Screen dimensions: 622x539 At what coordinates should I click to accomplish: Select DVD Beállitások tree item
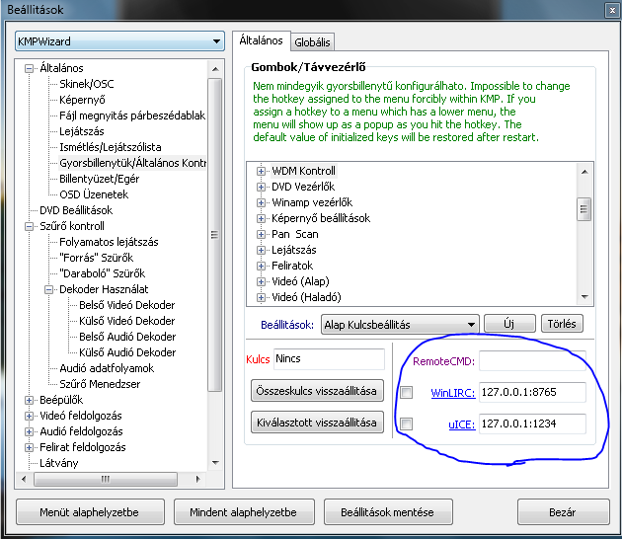pyautogui.click(x=76, y=210)
